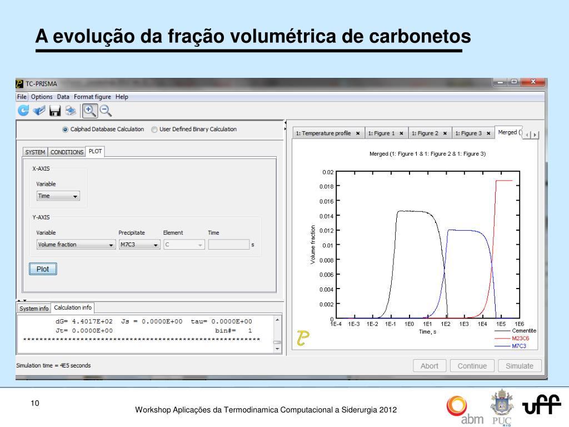Close the 1: Figure 2 tab
This screenshot has width=569, height=427.
coord(445,133)
